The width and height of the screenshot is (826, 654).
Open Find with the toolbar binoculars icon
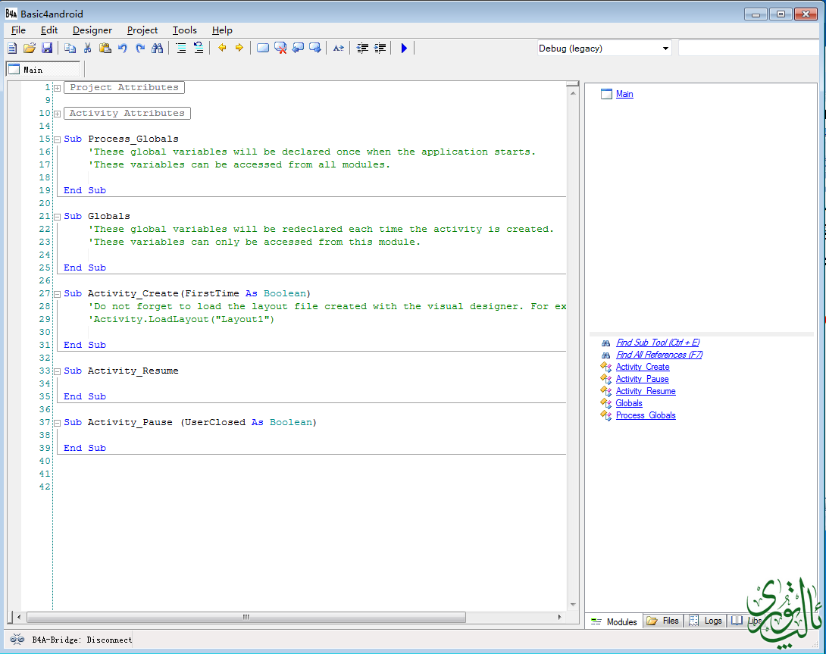pos(158,48)
